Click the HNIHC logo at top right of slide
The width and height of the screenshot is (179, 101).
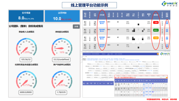(170, 4)
